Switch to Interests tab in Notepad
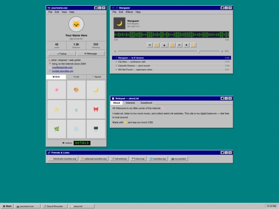 (130, 103)
